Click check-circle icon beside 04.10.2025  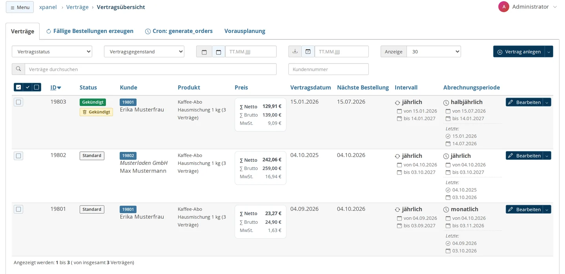tap(448, 190)
